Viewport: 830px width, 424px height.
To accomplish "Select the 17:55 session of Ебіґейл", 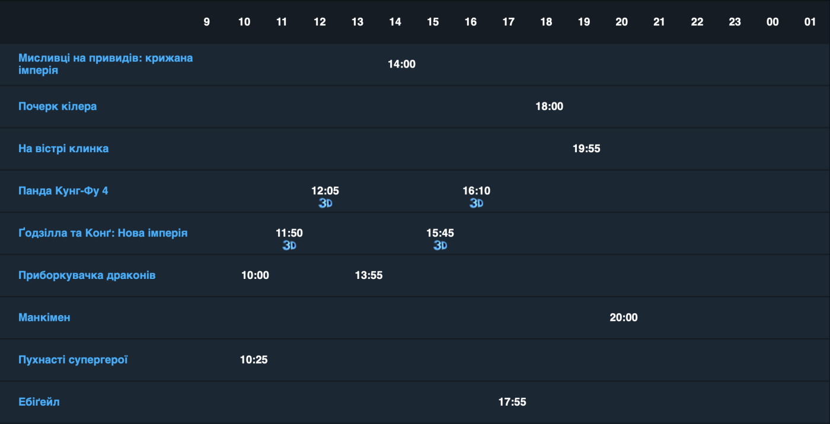I will pos(512,402).
